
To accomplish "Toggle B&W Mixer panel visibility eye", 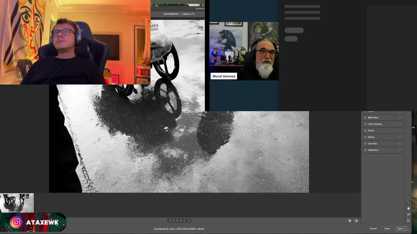I will point(400,118).
